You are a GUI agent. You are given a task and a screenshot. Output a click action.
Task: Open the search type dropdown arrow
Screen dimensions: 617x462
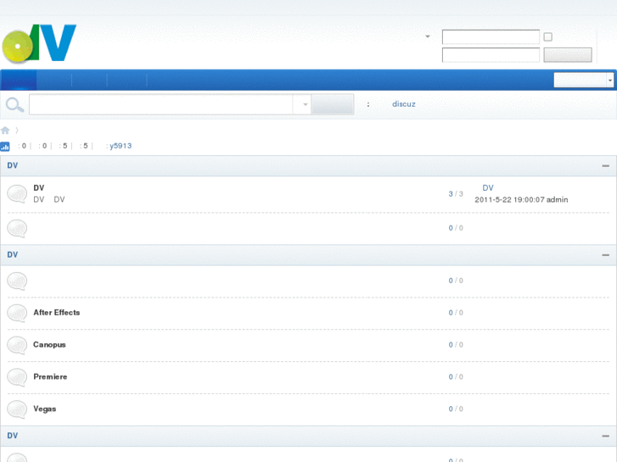(x=305, y=104)
